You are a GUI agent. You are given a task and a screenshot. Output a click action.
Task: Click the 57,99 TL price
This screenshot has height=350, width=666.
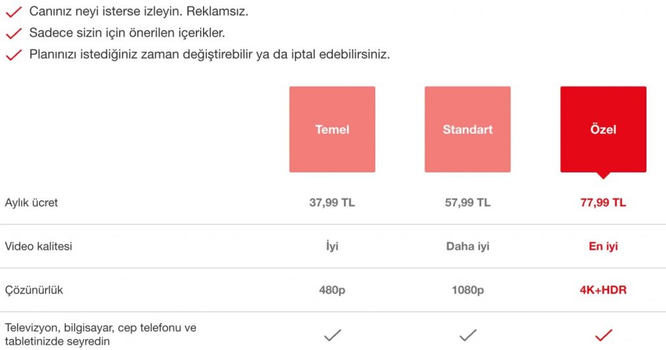click(468, 202)
